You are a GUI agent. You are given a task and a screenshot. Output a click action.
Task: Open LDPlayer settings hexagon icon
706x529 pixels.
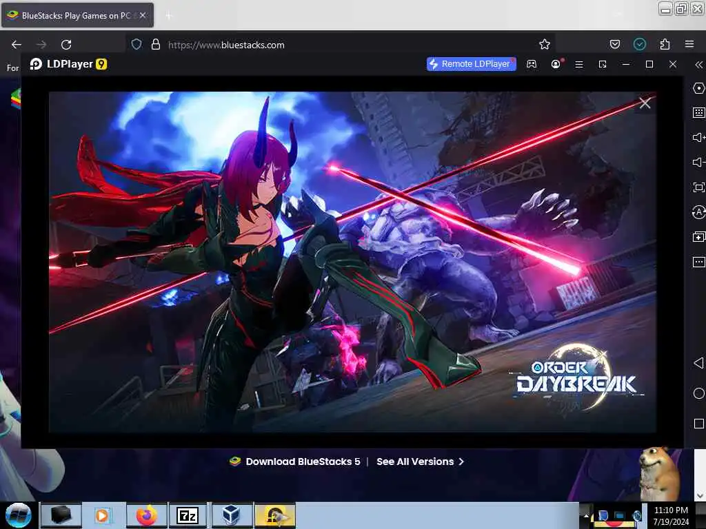699,88
